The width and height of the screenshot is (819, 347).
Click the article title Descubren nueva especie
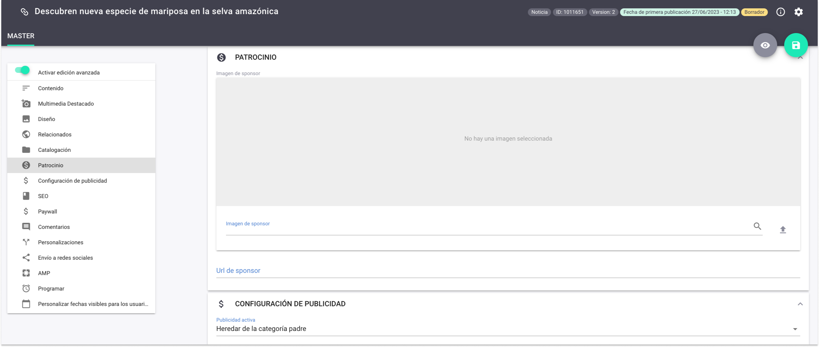coord(156,12)
